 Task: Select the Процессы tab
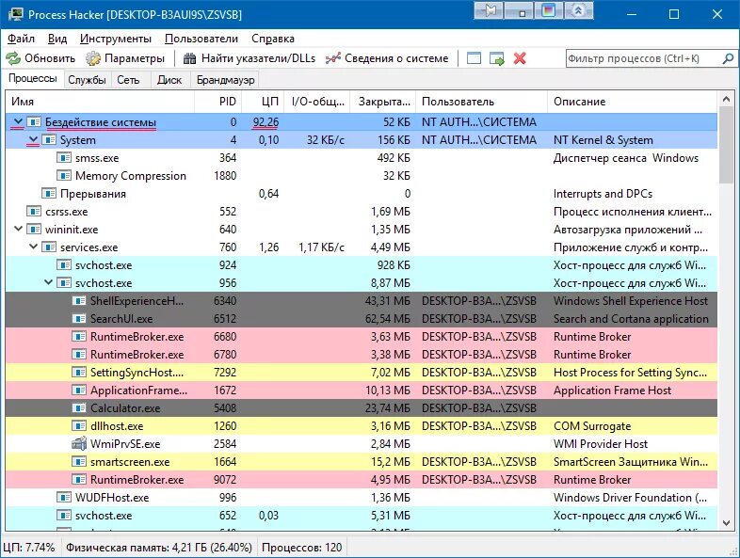[33, 78]
